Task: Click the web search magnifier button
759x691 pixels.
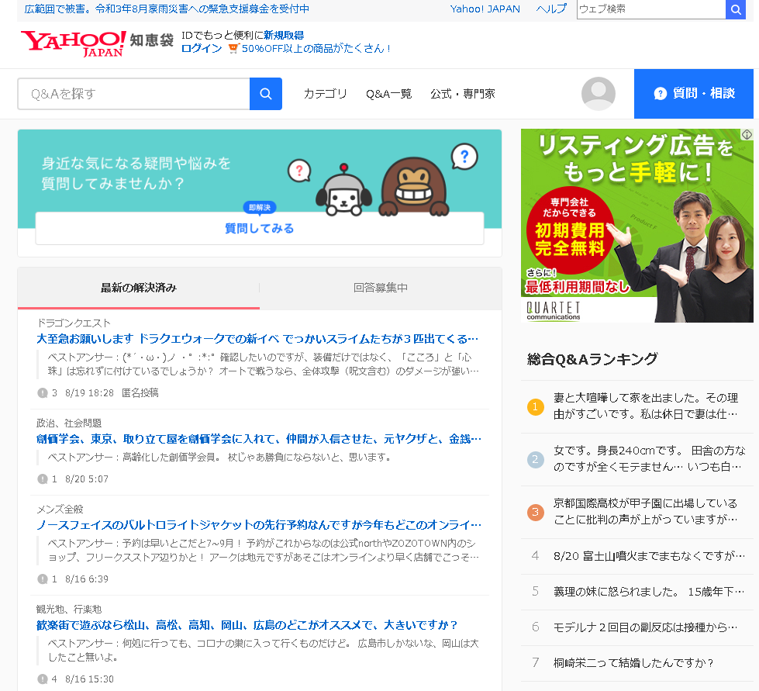Action: point(736,9)
